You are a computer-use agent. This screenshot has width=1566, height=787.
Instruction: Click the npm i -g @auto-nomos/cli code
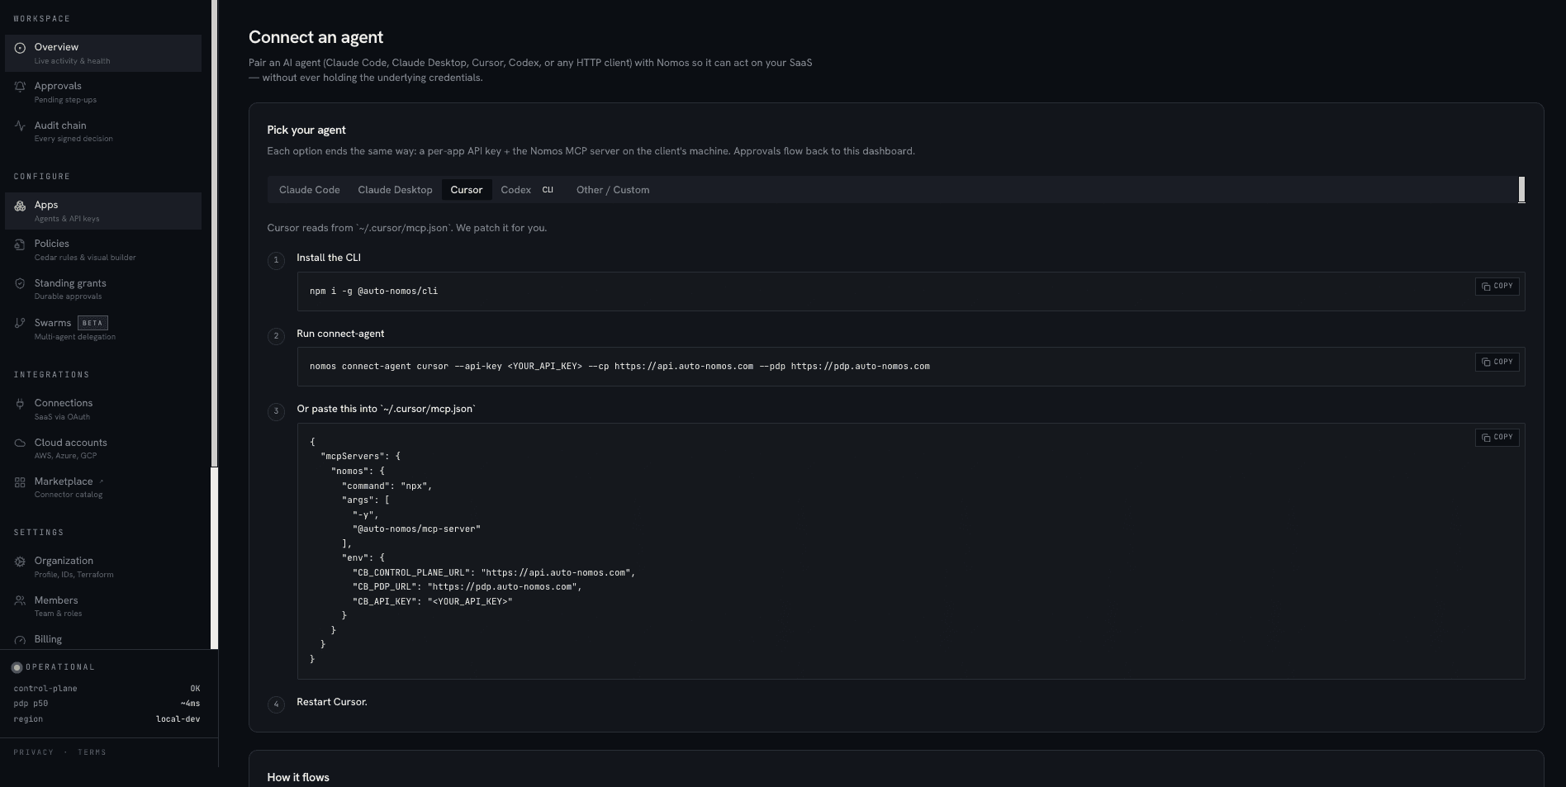373,291
